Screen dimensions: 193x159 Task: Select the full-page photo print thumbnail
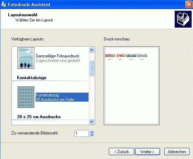click(26, 58)
